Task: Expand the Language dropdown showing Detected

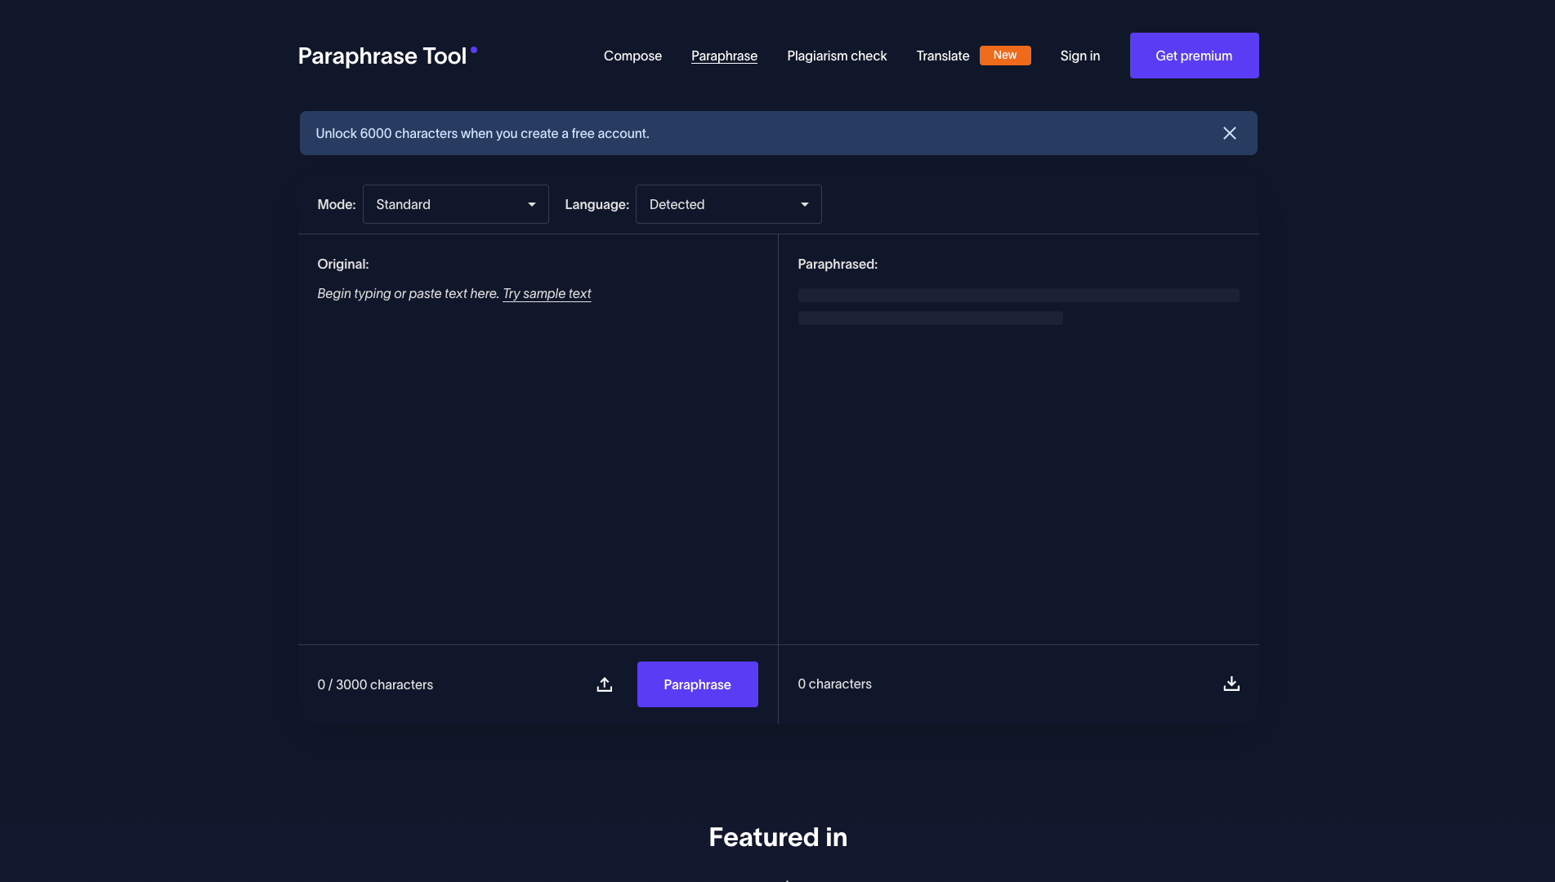Action: pyautogui.click(x=728, y=204)
